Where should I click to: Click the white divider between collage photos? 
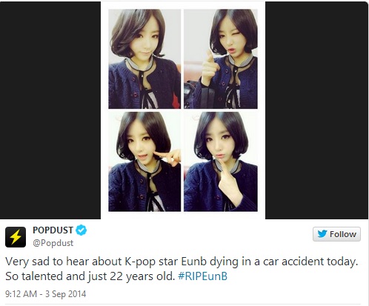click(182, 110)
